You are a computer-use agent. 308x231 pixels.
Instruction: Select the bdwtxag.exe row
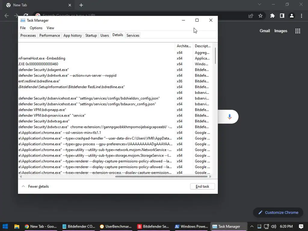tap(115, 121)
